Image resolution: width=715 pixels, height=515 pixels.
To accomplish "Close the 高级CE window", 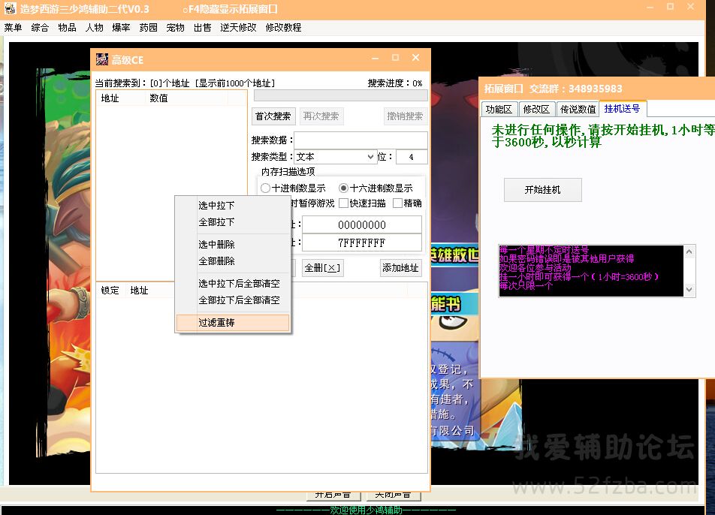I will pyautogui.click(x=415, y=58).
